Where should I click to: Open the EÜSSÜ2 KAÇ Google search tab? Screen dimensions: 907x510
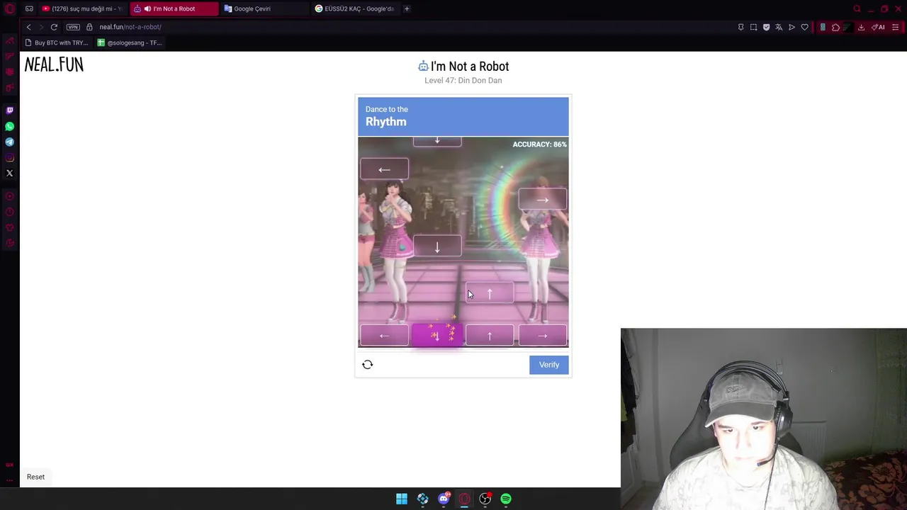coord(354,8)
